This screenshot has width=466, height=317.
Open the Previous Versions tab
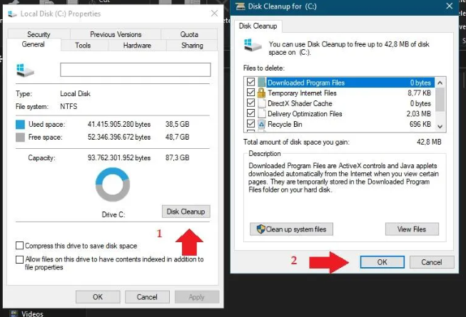point(116,34)
